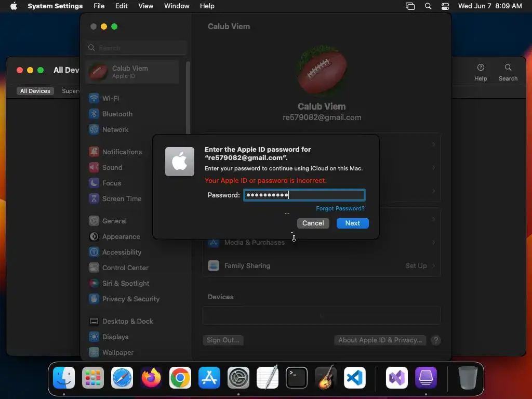Open Stage Manager icon in menu bar
Image resolution: width=532 pixels, height=399 pixels.
click(410, 6)
